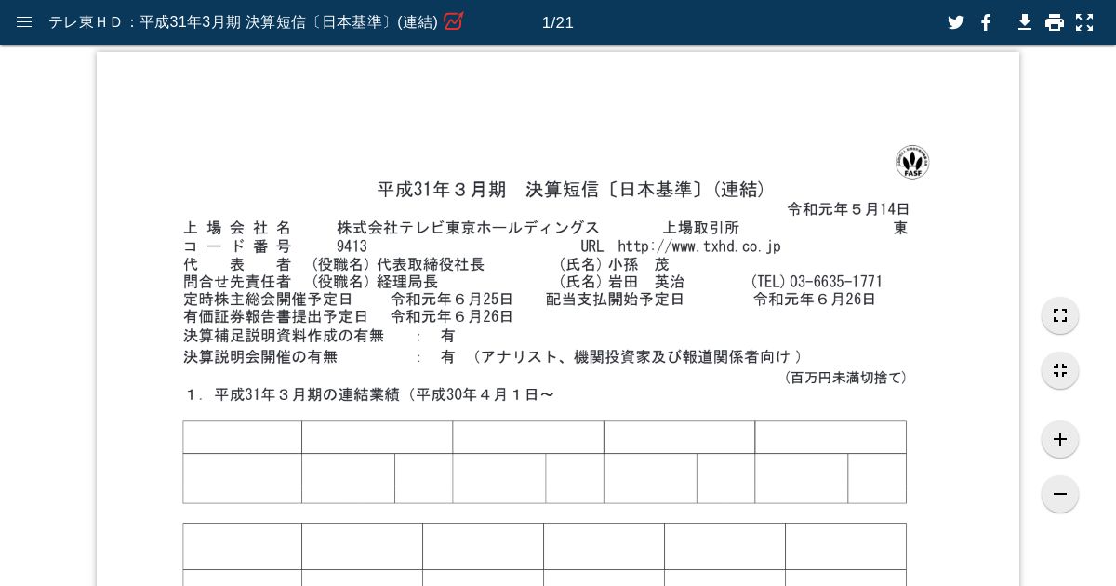This screenshot has width=1116, height=586.
Task: Click the title 経理局長
Action: pos(407,282)
